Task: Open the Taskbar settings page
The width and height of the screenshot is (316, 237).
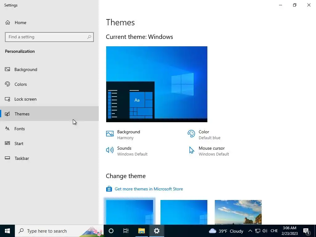Action: click(x=49, y=158)
